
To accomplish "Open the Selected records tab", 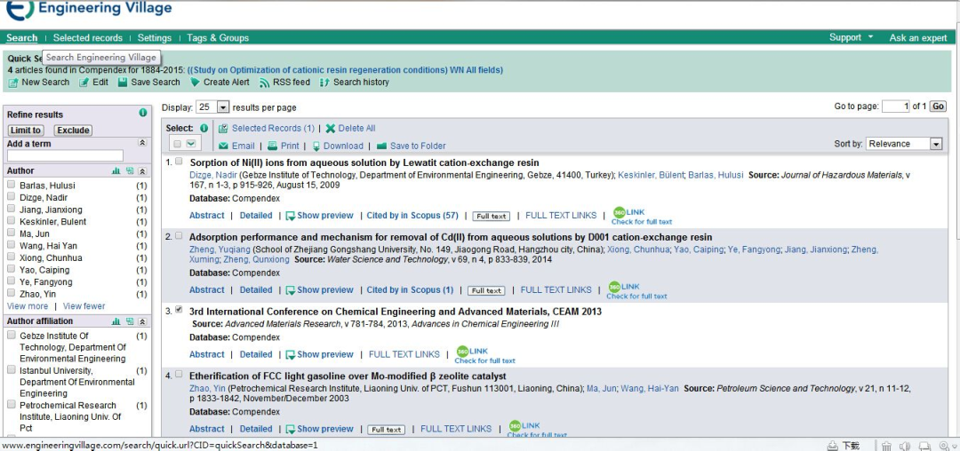I will coord(87,38).
